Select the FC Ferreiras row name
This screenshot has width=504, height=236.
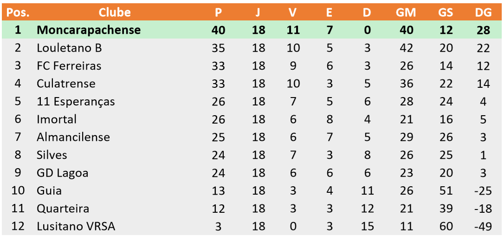point(69,66)
